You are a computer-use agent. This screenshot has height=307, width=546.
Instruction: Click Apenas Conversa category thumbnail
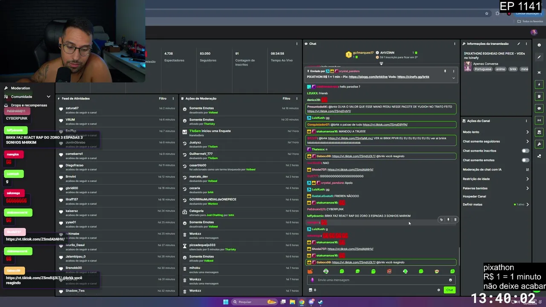(468, 66)
